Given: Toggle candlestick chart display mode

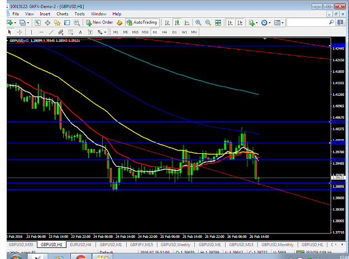Looking at the screenshot, I should (x=177, y=23).
